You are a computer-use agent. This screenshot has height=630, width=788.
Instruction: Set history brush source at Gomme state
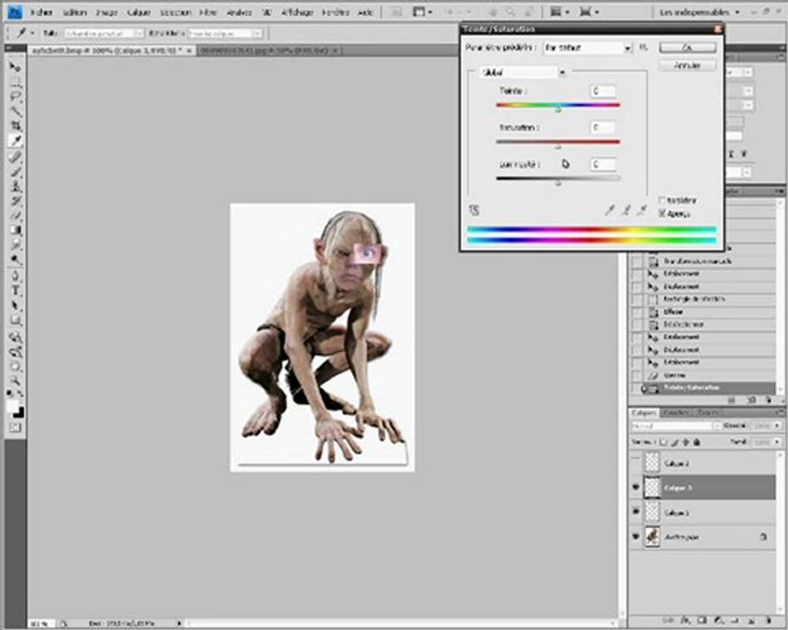pos(637,375)
